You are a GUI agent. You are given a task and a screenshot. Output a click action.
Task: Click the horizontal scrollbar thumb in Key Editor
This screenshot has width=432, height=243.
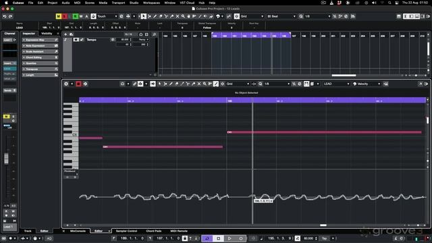323,225
